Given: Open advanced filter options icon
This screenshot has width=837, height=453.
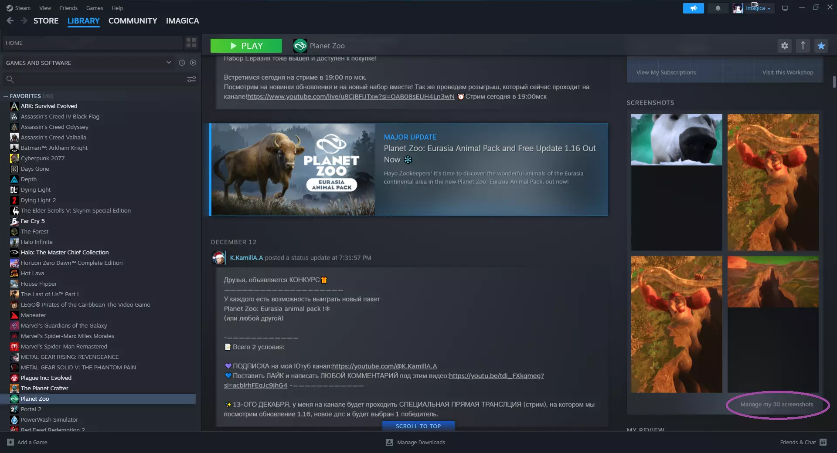Looking at the screenshot, I should pyautogui.click(x=191, y=79).
